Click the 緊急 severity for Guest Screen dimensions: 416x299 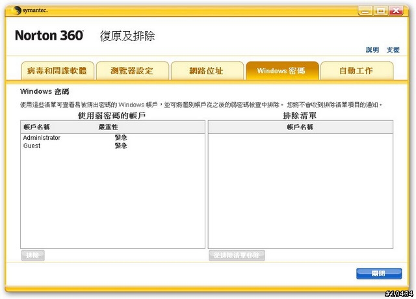(x=121, y=146)
